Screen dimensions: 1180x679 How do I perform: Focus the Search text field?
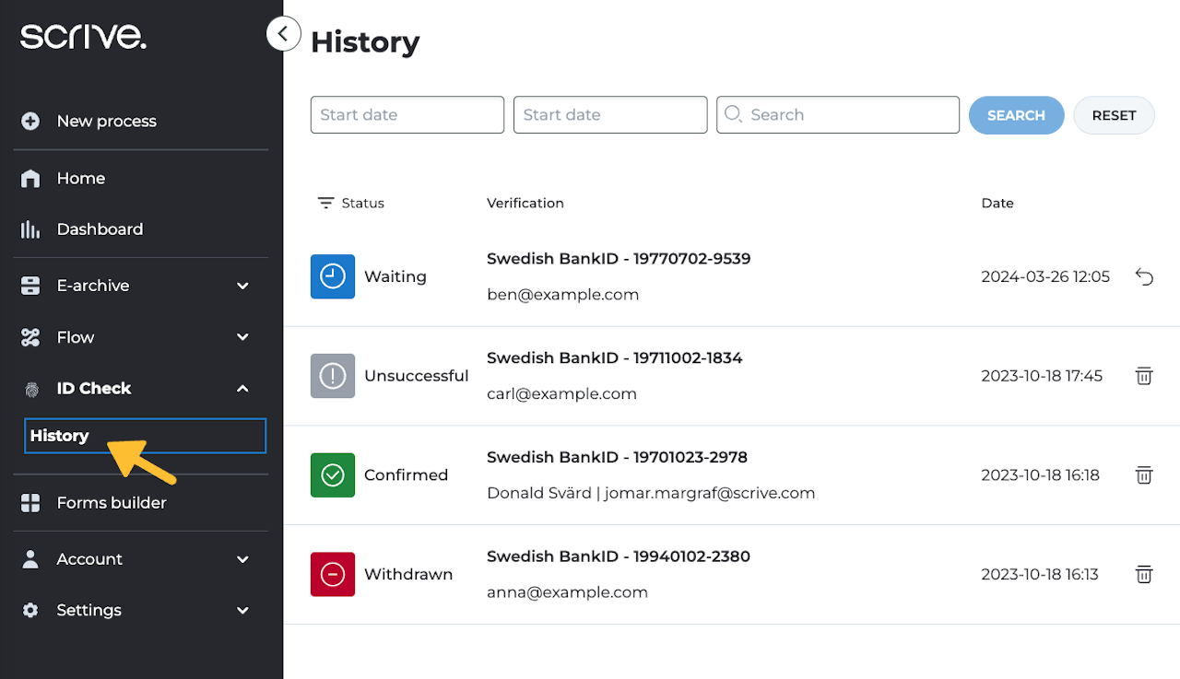coord(848,115)
